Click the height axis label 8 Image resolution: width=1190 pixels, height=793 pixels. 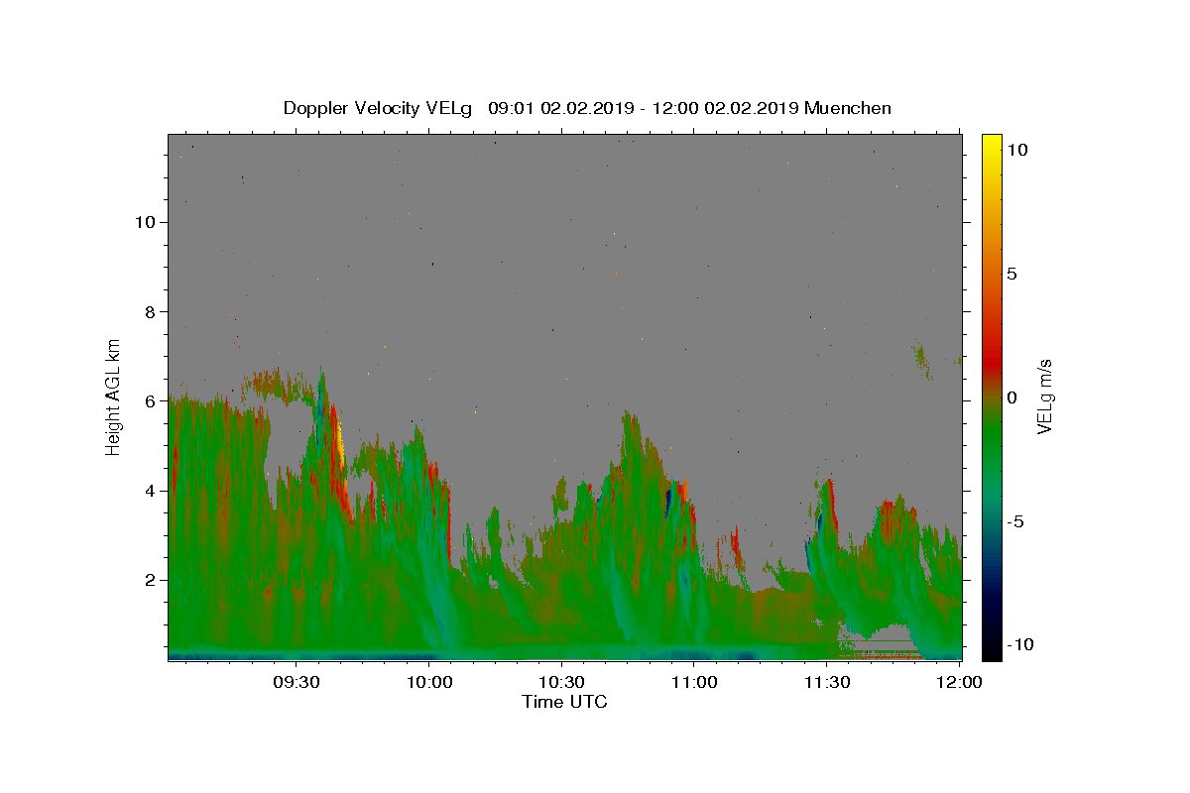click(149, 311)
